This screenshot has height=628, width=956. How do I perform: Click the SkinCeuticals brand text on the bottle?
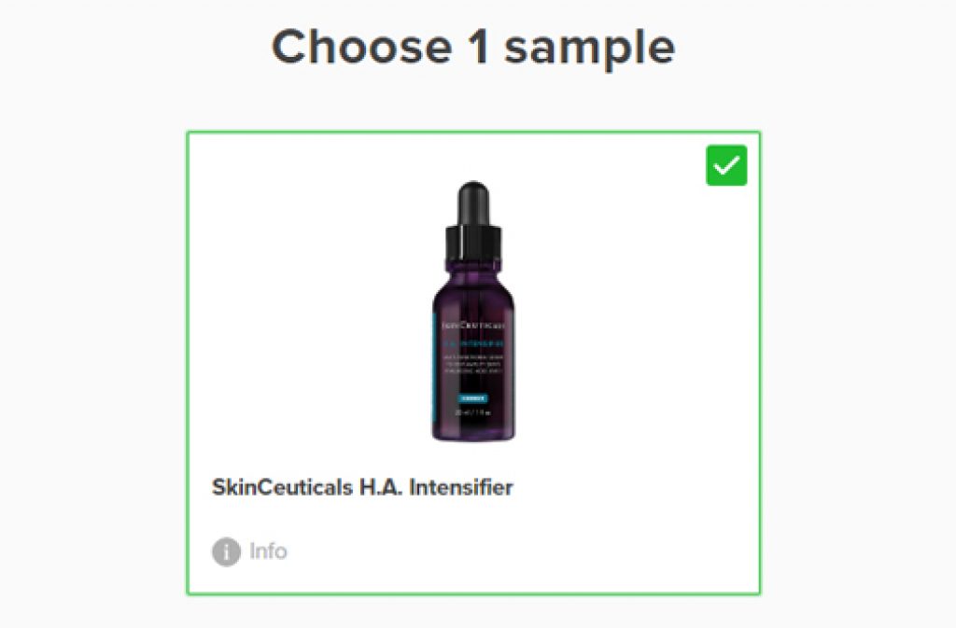click(473, 326)
